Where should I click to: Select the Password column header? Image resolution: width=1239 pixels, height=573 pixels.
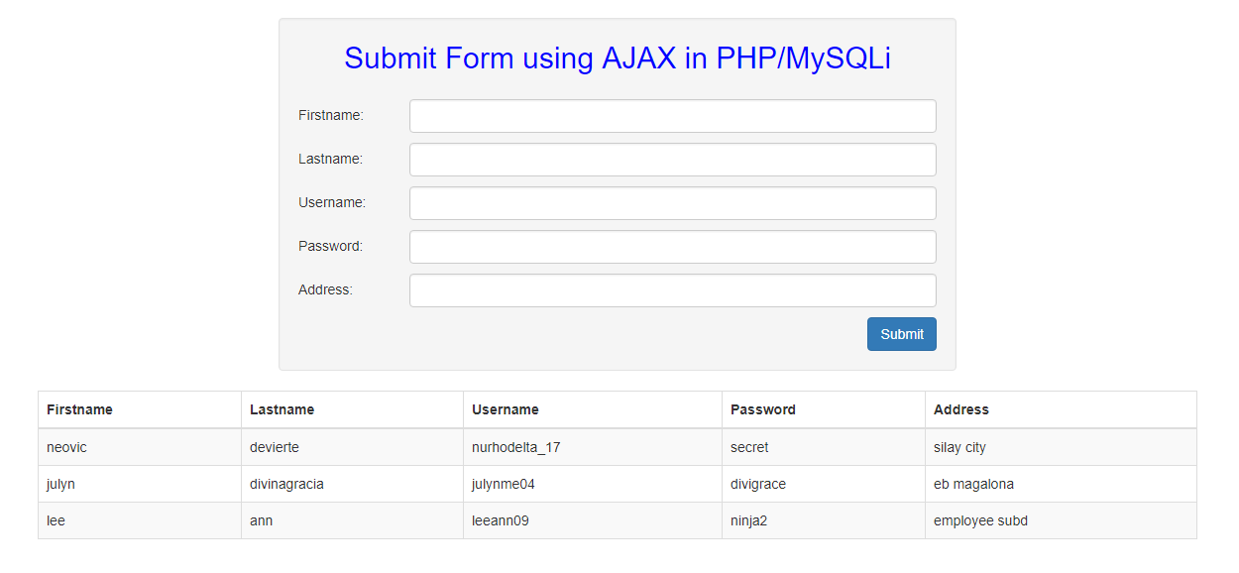761,409
